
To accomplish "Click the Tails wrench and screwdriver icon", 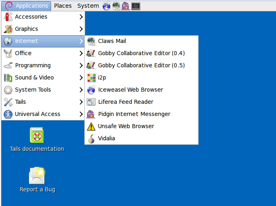I will [x=8, y=102].
